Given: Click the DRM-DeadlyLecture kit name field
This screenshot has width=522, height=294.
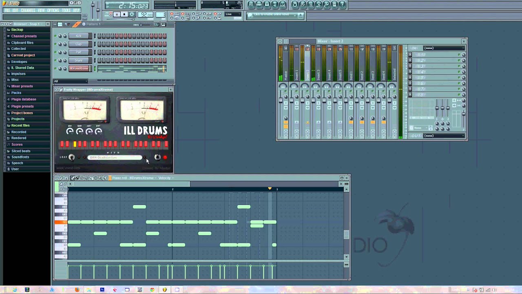Looking at the screenshot, I should click(x=115, y=158).
